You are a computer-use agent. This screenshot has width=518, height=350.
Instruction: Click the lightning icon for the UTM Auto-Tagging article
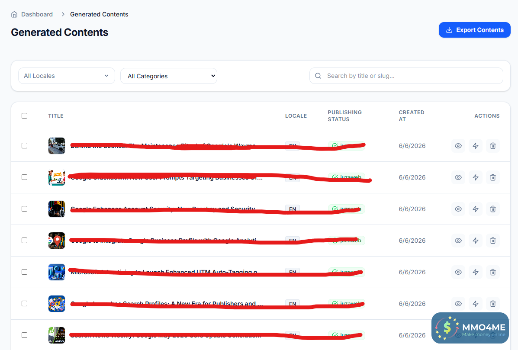pos(476,272)
